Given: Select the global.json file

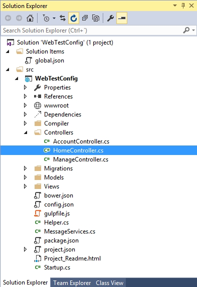Looking at the screenshot, I should 50,60.
